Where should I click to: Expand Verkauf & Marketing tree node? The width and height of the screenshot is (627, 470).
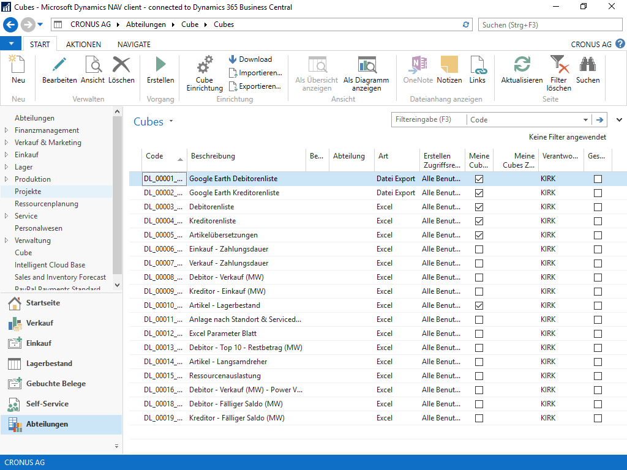point(6,142)
